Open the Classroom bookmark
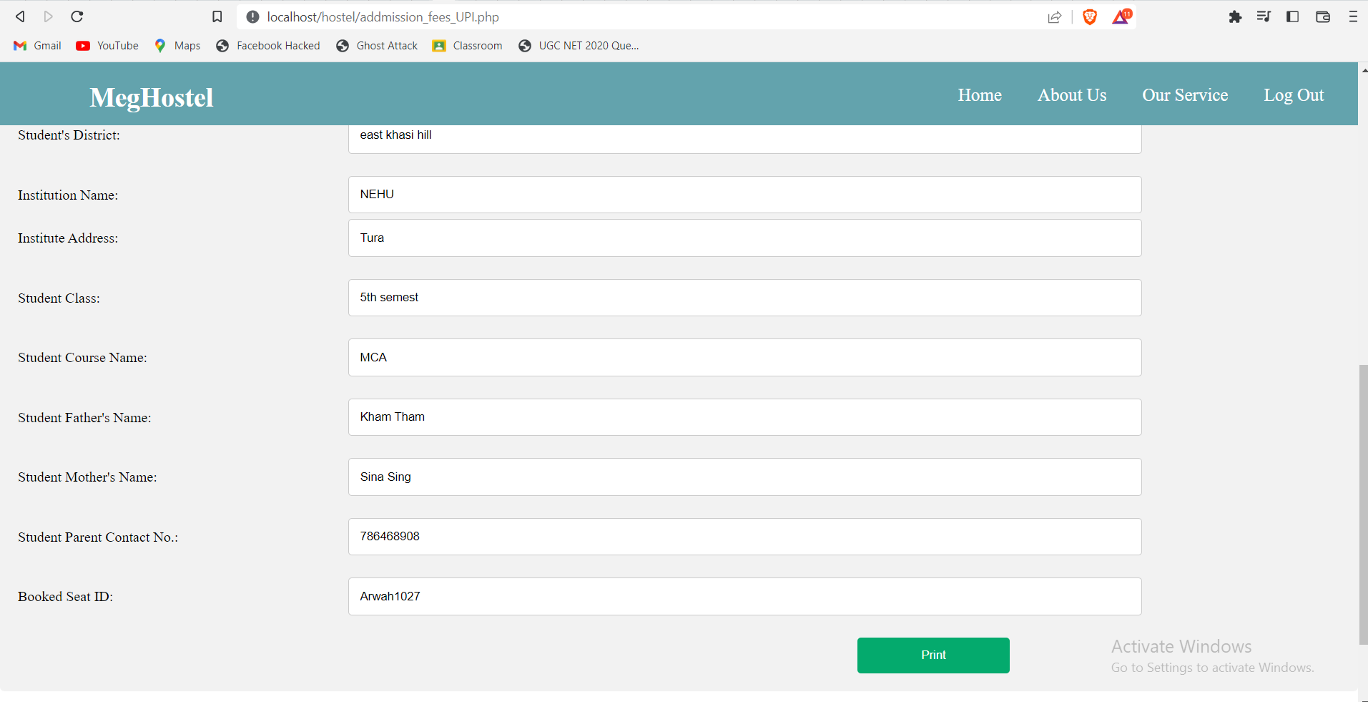Image resolution: width=1368 pixels, height=702 pixels. tap(466, 45)
